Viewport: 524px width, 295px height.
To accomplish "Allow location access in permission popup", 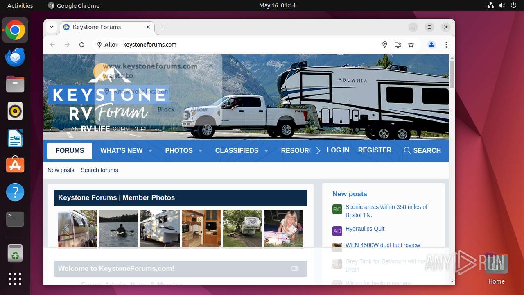I will (199, 109).
